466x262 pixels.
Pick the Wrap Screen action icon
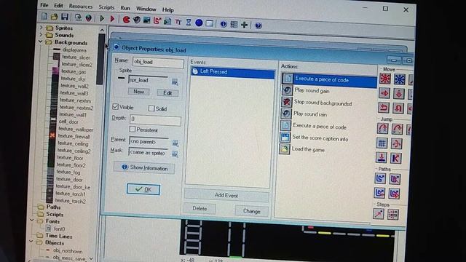(396, 143)
